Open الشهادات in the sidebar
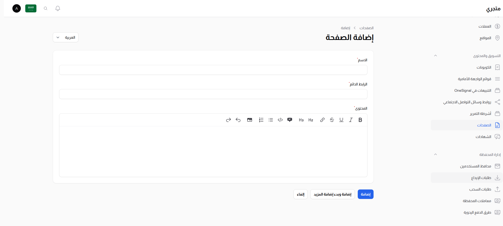This screenshot has width=503, height=226. pyautogui.click(x=467, y=137)
